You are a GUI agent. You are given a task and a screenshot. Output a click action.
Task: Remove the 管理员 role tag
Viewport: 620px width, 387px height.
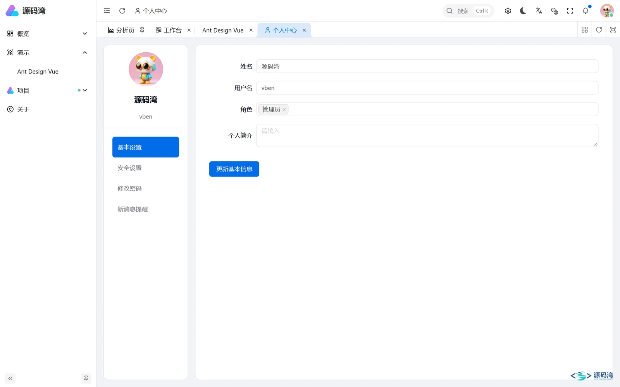[284, 110]
